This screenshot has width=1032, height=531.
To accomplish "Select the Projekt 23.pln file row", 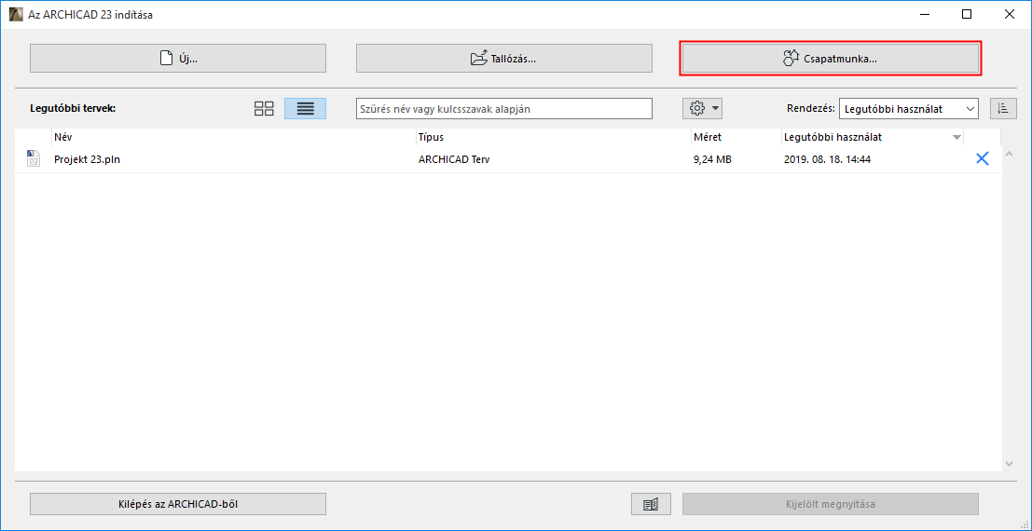I will point(508,159).
